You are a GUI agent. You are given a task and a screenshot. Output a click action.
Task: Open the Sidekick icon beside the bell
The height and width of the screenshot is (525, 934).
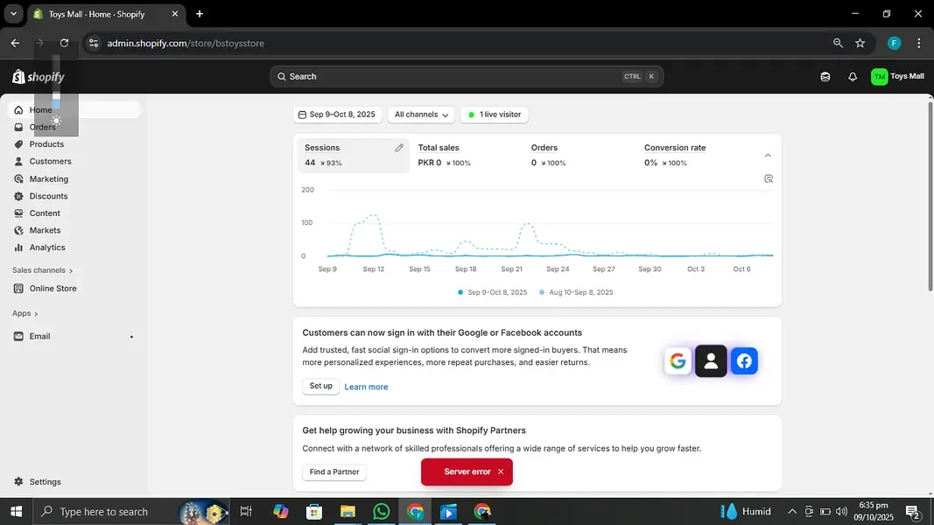pos(825,77)
